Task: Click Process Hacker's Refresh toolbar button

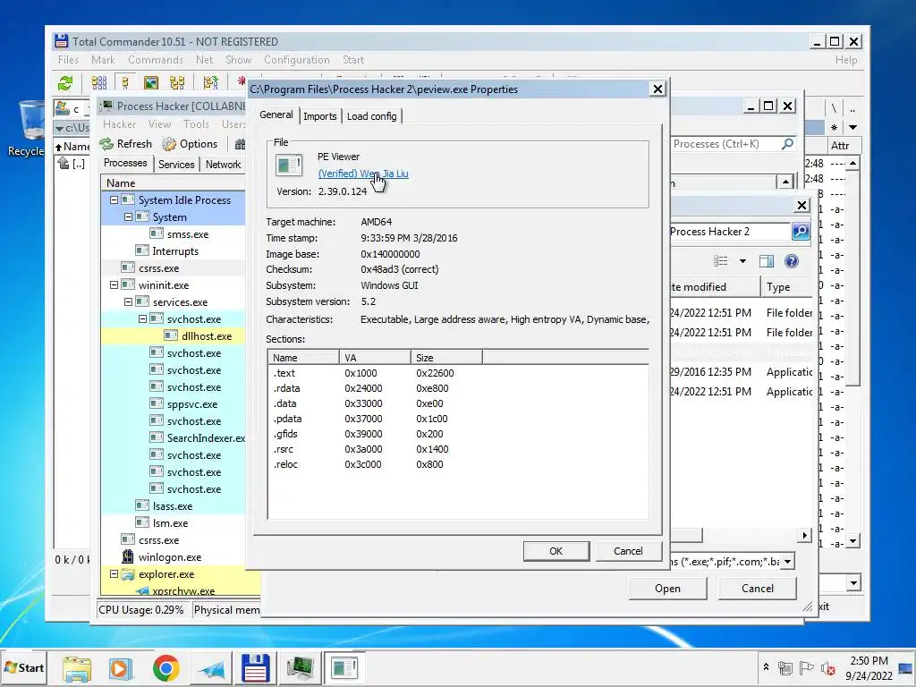Action: [x=125, y=144]
